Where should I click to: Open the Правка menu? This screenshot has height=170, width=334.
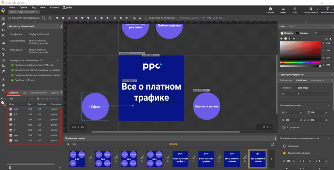[23, 7]
